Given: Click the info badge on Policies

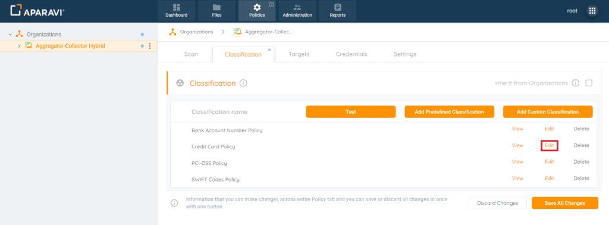Looking at the screenshot, I should 271,5.
